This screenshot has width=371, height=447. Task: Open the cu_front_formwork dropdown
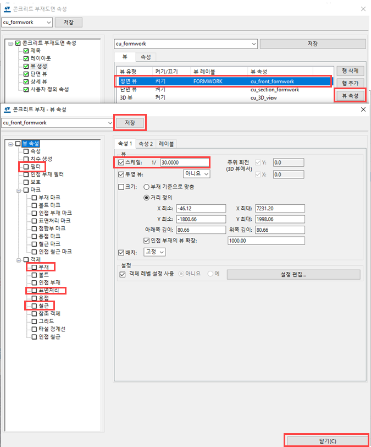110,123
